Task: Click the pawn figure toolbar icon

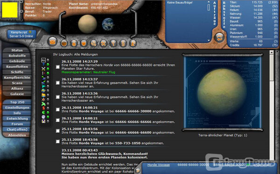Action: 133,43
